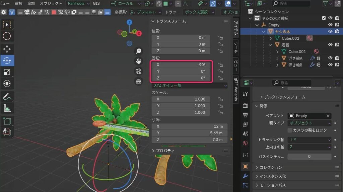Click the outliner search field
This screenshot has width=343, height=192.
(291, 3)
